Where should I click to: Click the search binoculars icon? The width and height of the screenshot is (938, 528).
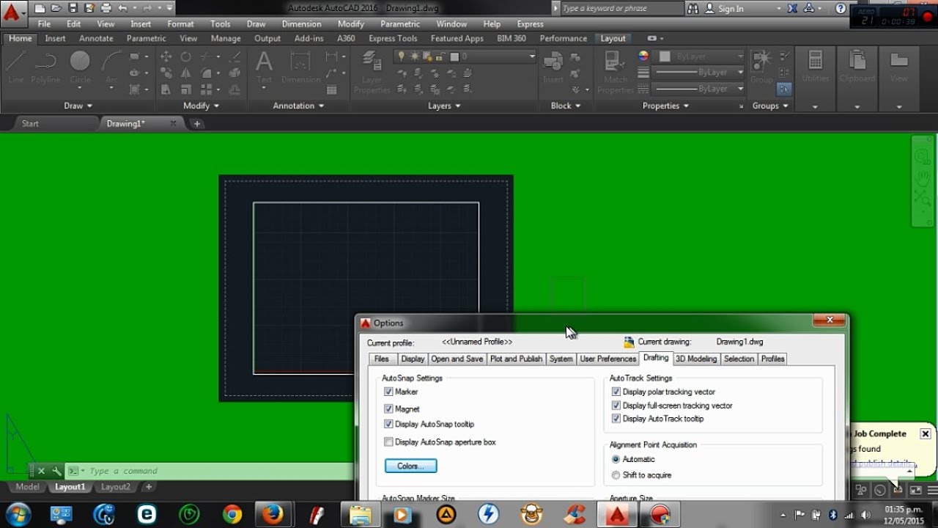693,9
